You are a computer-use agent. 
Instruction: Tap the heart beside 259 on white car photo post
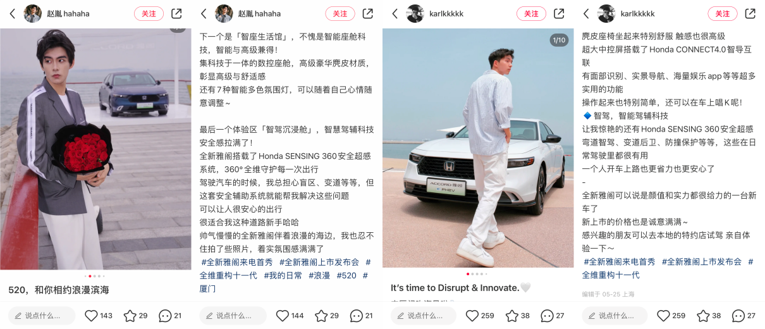coord(472,316)
